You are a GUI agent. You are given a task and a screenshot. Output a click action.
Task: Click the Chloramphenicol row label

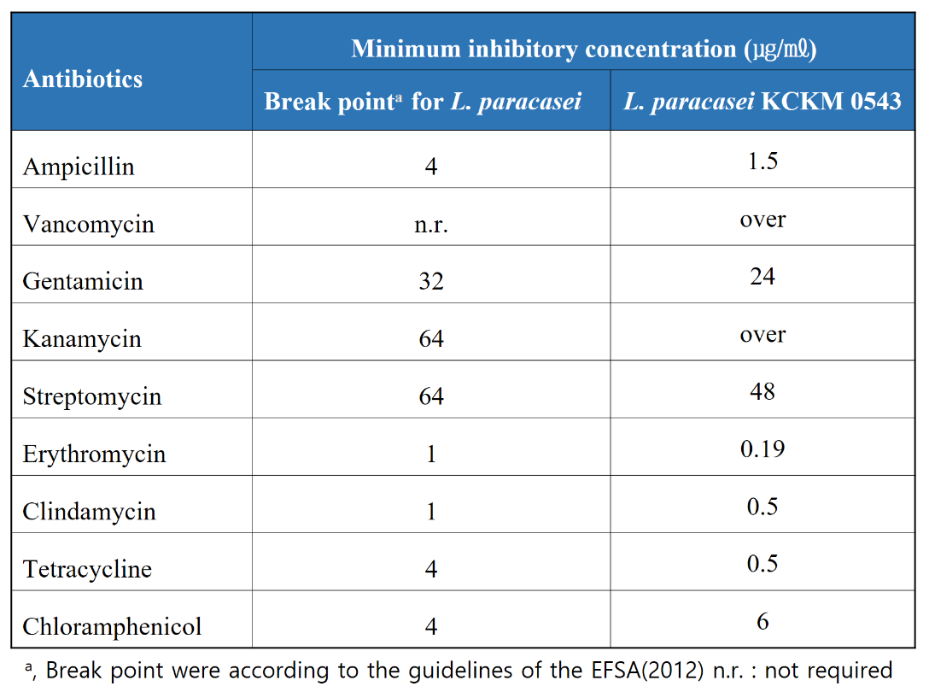(x=112, y=626)
